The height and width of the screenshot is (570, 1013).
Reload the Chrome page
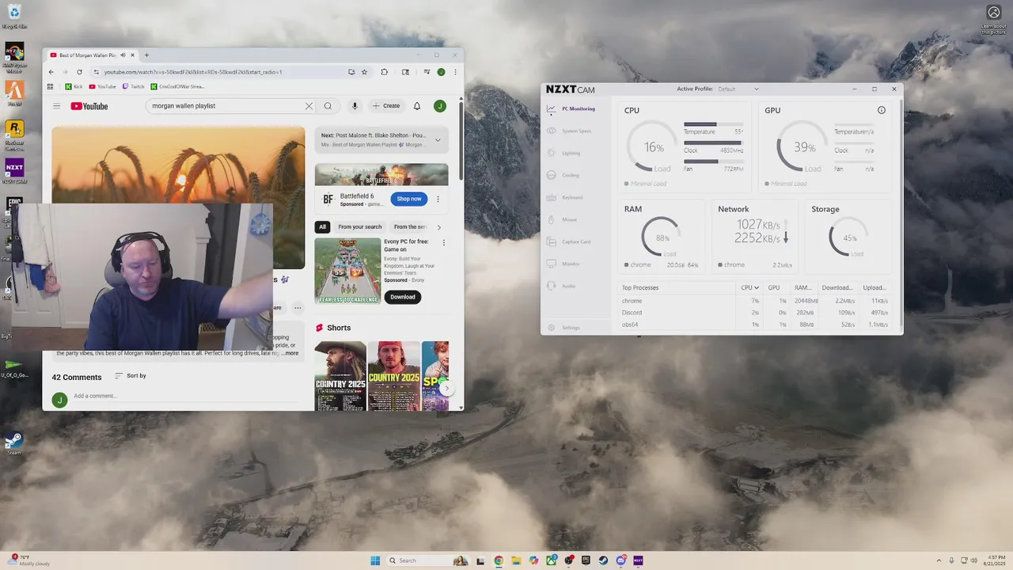click(x=79, y=72)
